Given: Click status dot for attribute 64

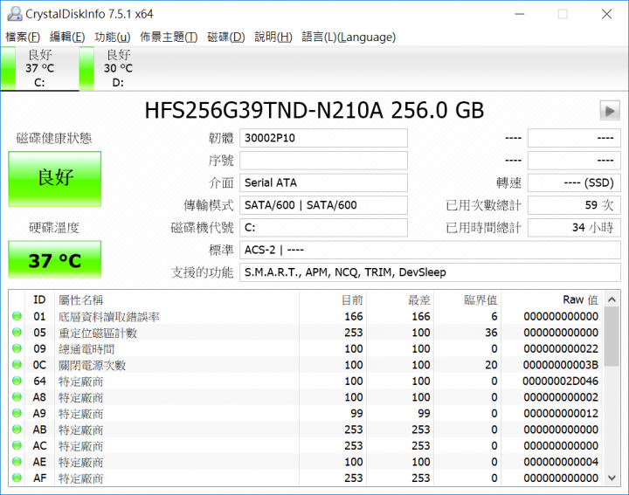Looking at the screenshot, I should pyautogui.click(x=17, y=381).
